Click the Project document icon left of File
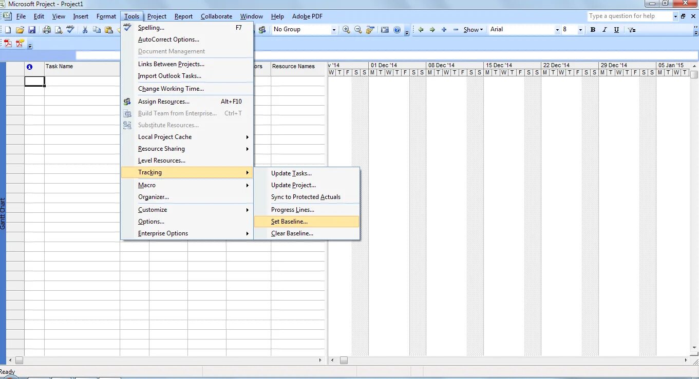 tap(8, 16)
